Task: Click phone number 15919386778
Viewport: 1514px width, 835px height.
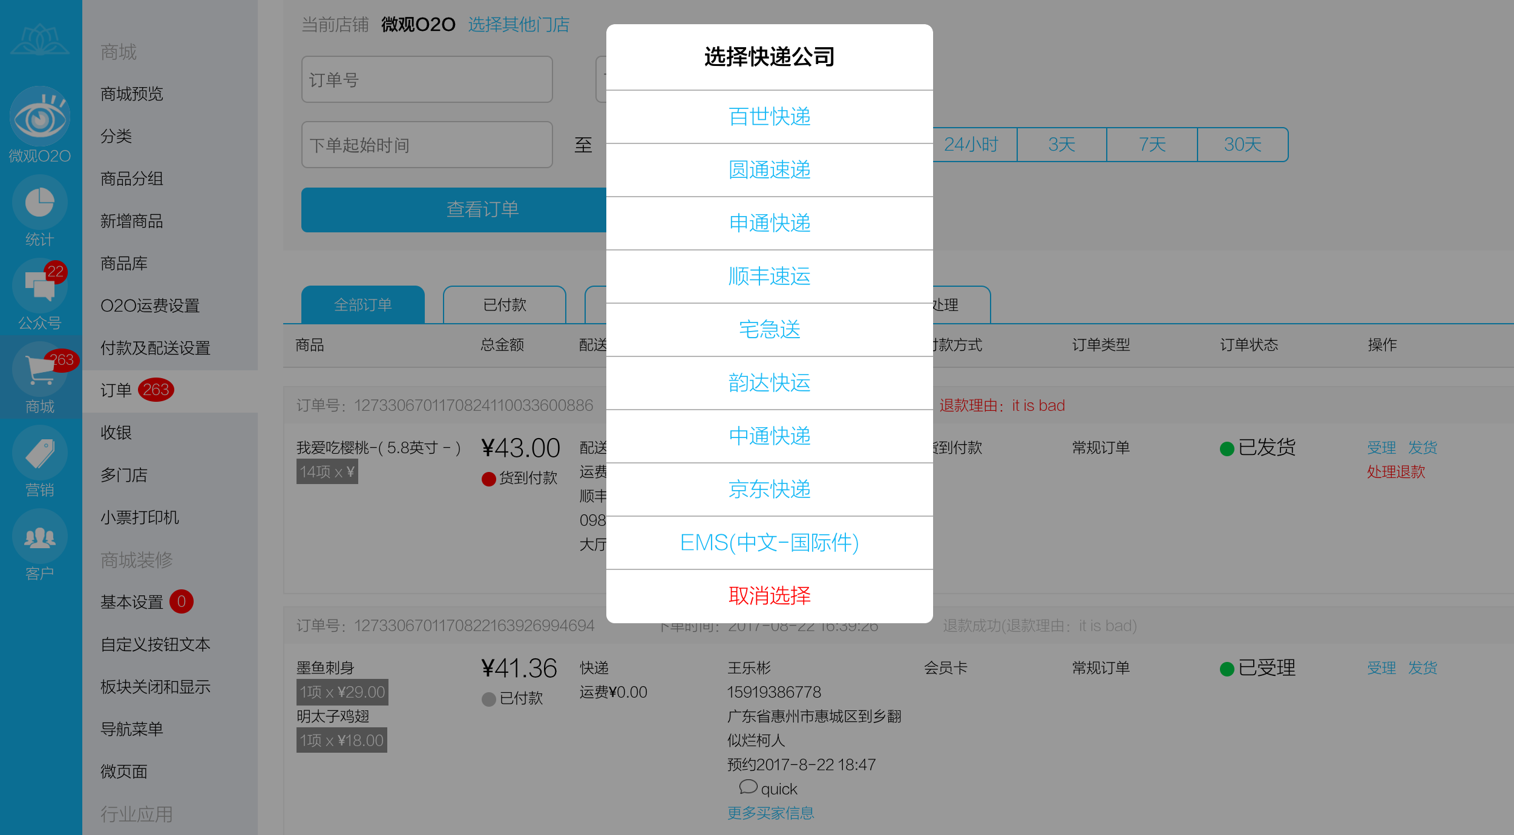Action: click(774, 692)
